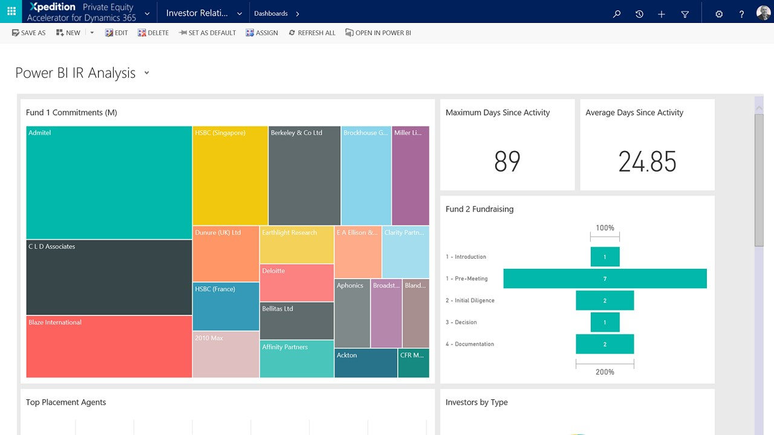
Task: Open the app launcher waffle icon
Action: pos(11,11)
